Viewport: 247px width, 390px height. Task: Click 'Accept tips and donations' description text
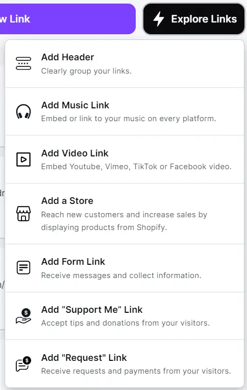click(x=126, y=323)
